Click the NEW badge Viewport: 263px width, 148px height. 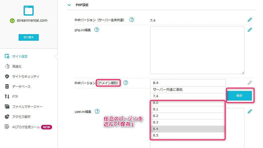47,127
